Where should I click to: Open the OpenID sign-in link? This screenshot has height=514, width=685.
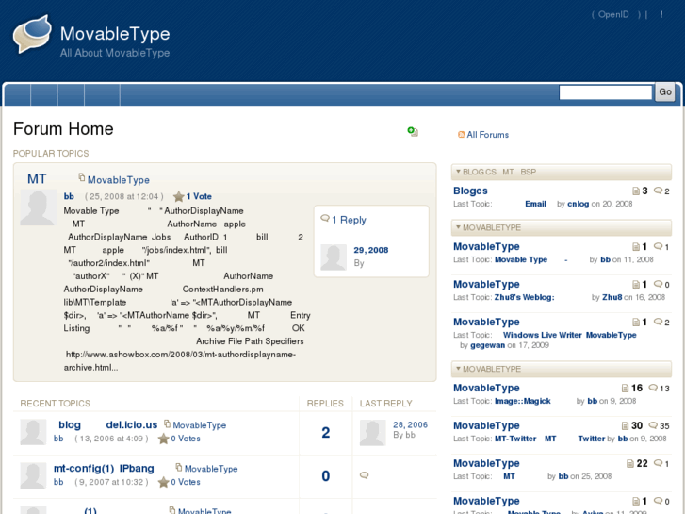[x=613, y=14]
